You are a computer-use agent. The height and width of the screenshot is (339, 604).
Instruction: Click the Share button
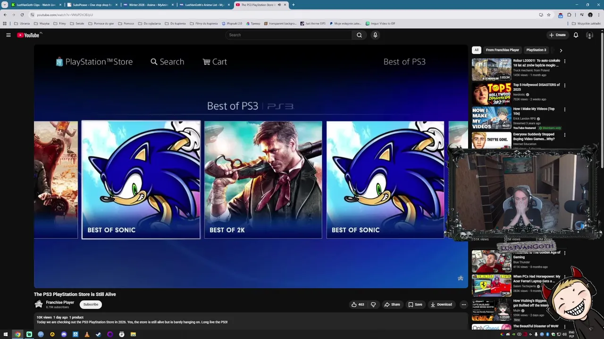pos(392,305)
